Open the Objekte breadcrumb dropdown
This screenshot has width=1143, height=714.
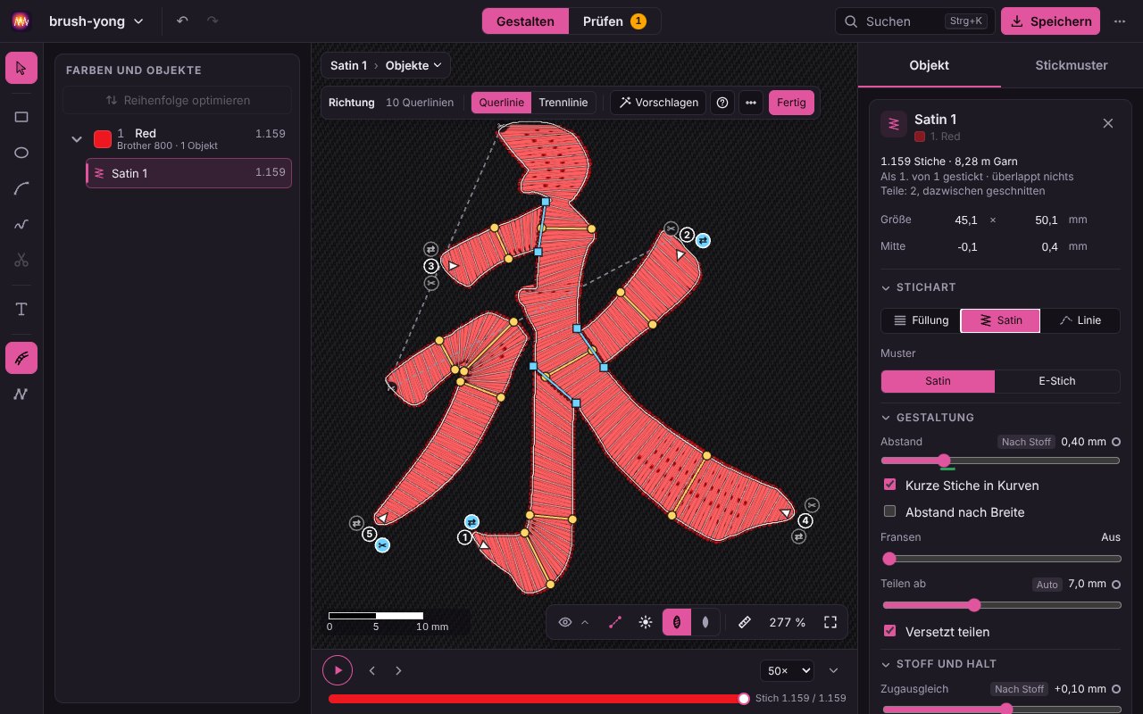413,65
